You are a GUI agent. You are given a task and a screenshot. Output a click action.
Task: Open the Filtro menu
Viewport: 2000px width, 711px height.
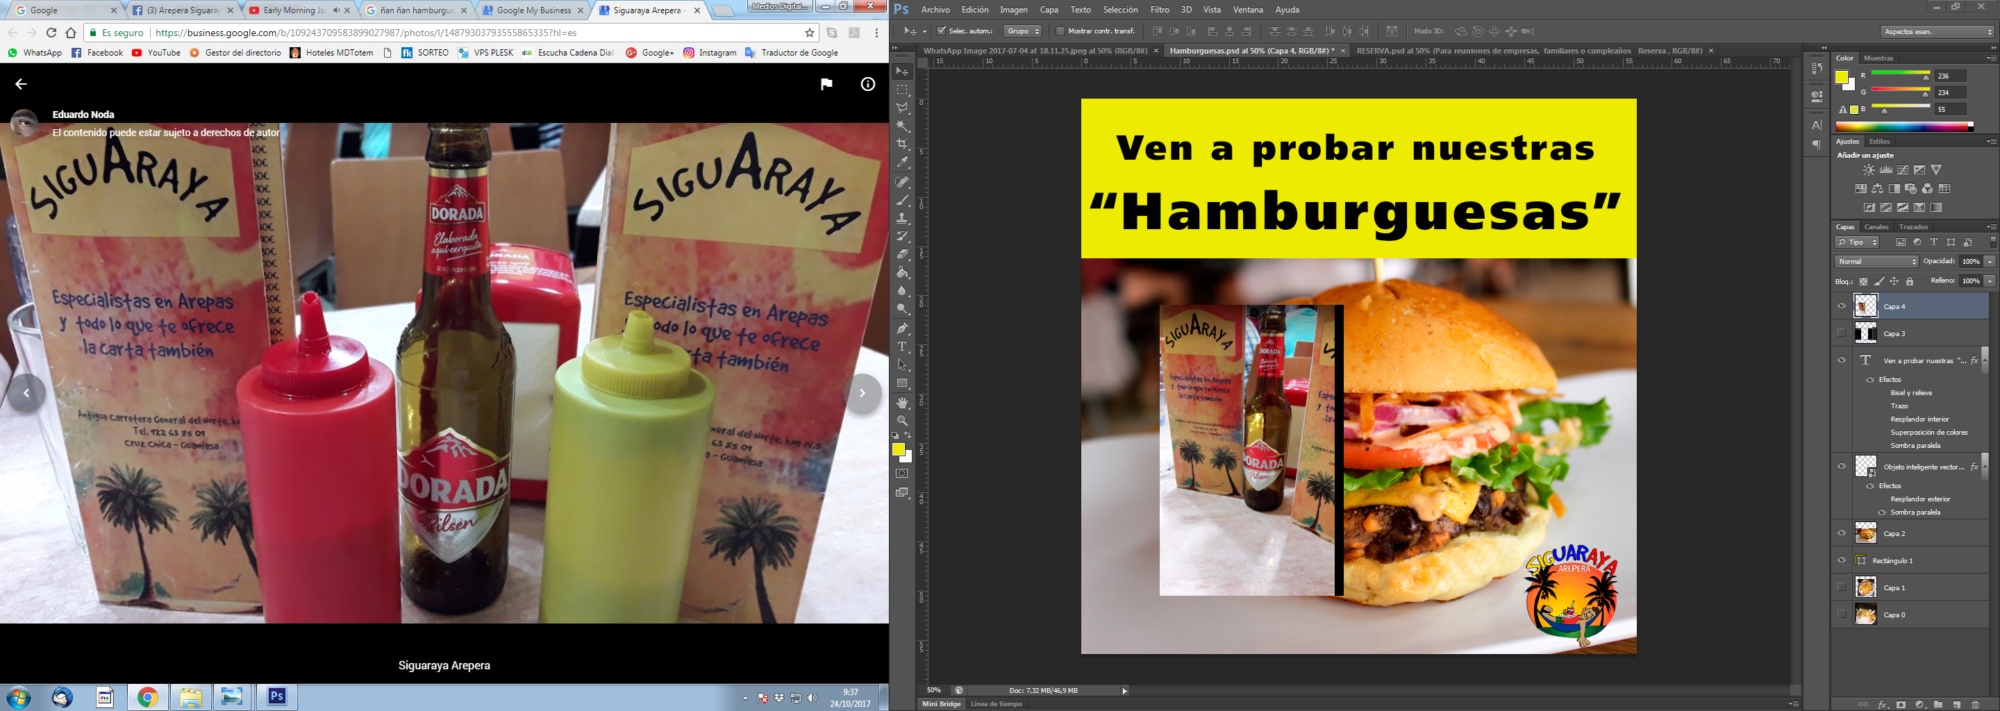point(1159,10)
